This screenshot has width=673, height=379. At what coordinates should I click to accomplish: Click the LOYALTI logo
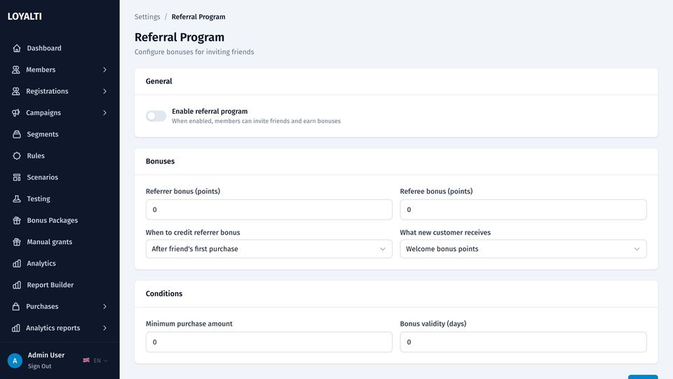point(25,16)
